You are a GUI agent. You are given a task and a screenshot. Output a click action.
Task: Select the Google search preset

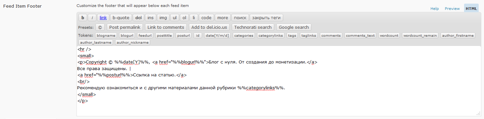coord(294,27)
